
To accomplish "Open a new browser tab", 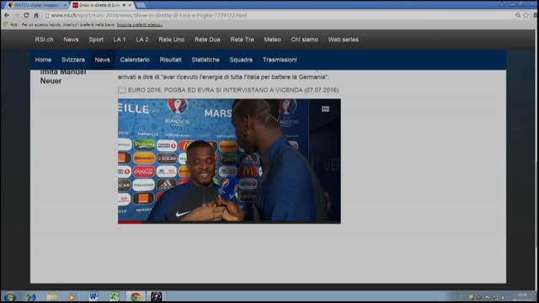I will (x=141, y=5).
